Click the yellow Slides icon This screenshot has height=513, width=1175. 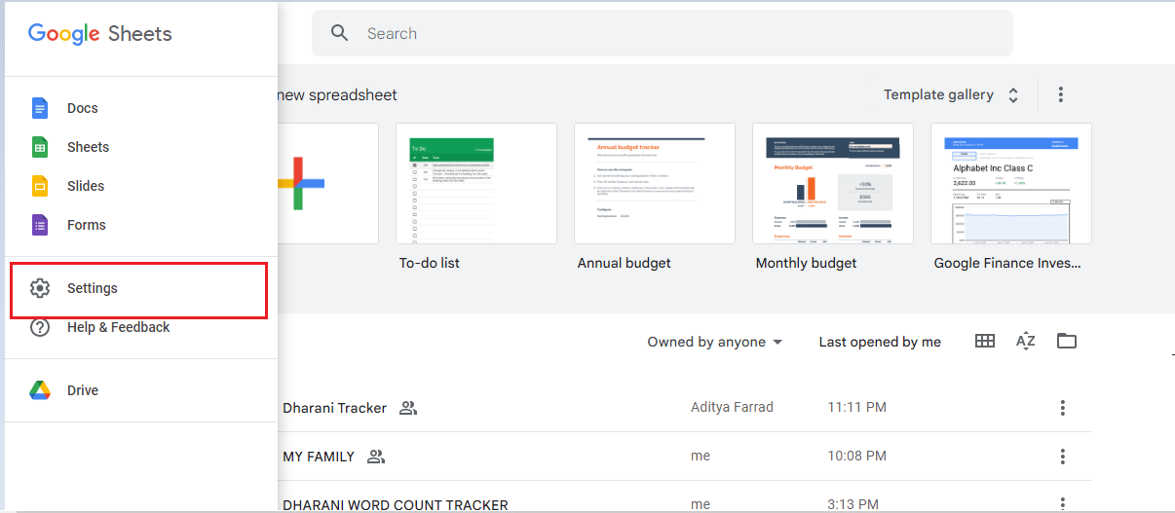pyautogui.click(x=40, y=186)
